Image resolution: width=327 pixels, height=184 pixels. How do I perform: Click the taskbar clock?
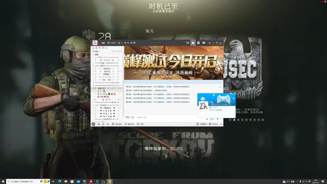coord(316,182)
